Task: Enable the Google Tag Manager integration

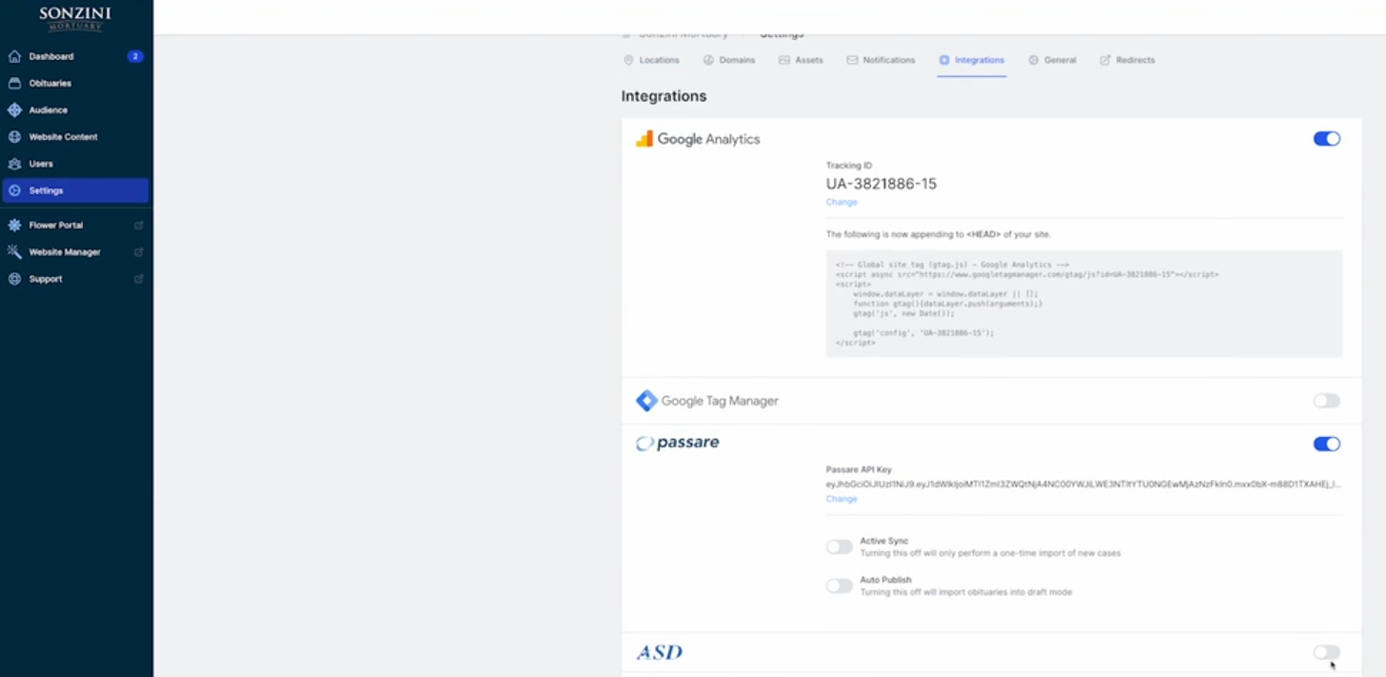Action: pos(1326,401)
